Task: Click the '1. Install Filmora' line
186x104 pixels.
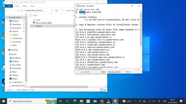Action: click(x=86, y=17)
